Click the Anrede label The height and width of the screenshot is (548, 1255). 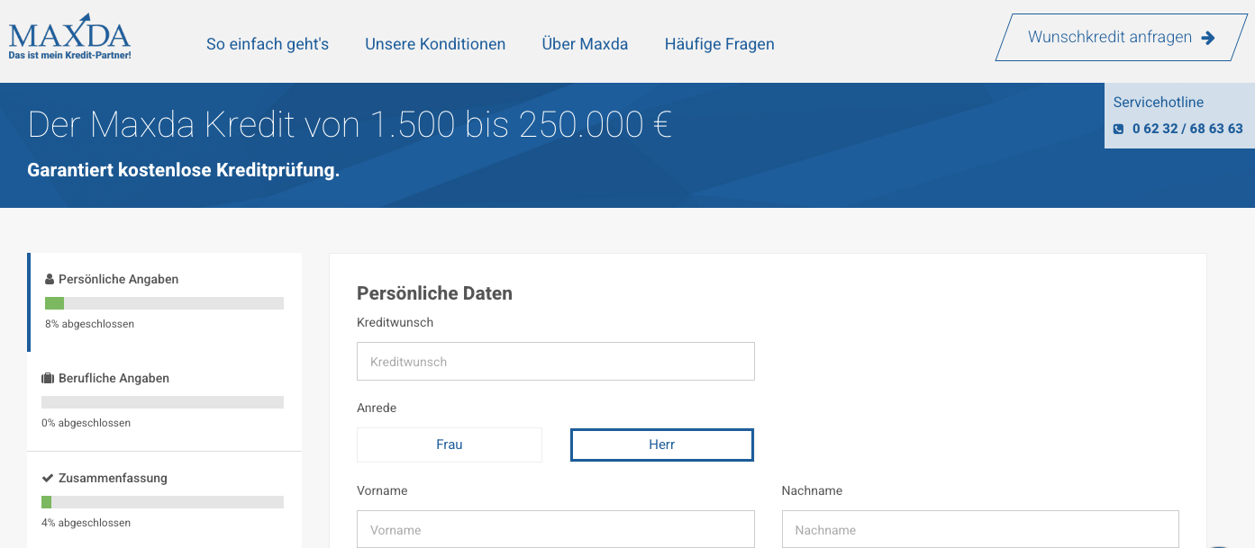pos(377,408)
